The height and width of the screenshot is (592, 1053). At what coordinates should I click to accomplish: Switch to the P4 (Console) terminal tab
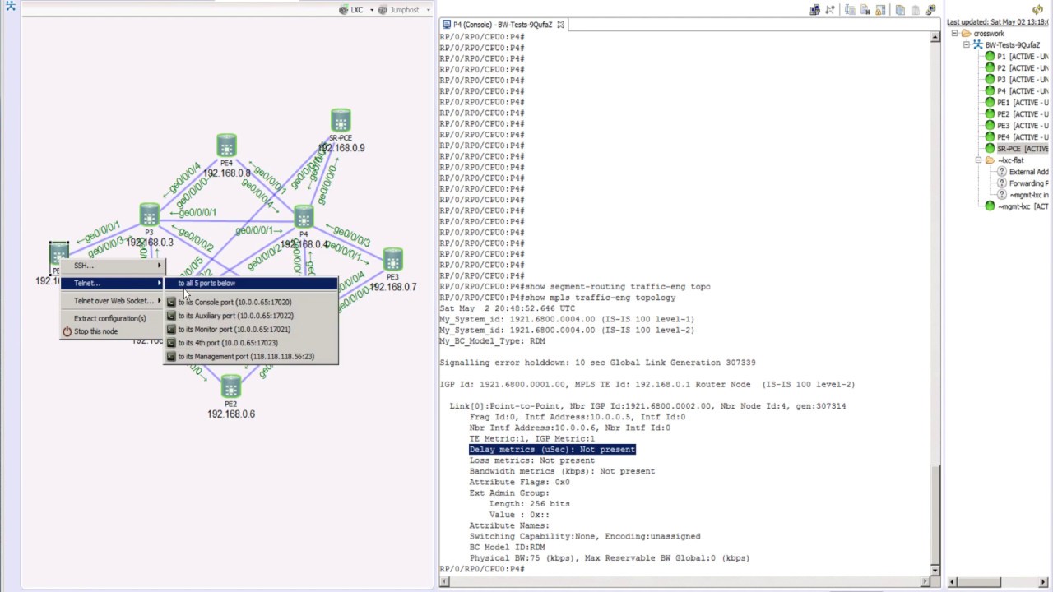pyautogui.click(x=502, y=25)
